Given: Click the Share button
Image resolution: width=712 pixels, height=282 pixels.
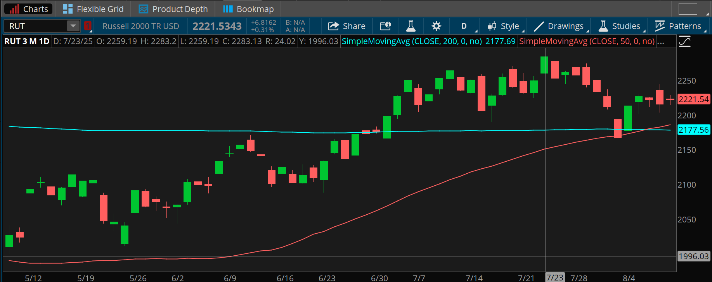Looking at the screenshot, I should [x=346, y=26].
